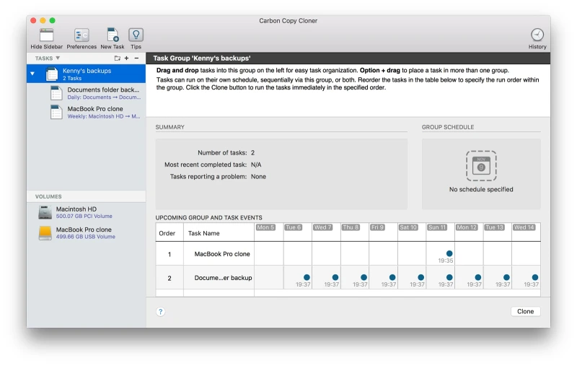Image resolution: width=577 pixels, height=366 pixels.
Task: Select the MacBook Pro clone USB volume
Action: (x=84, y=232)
